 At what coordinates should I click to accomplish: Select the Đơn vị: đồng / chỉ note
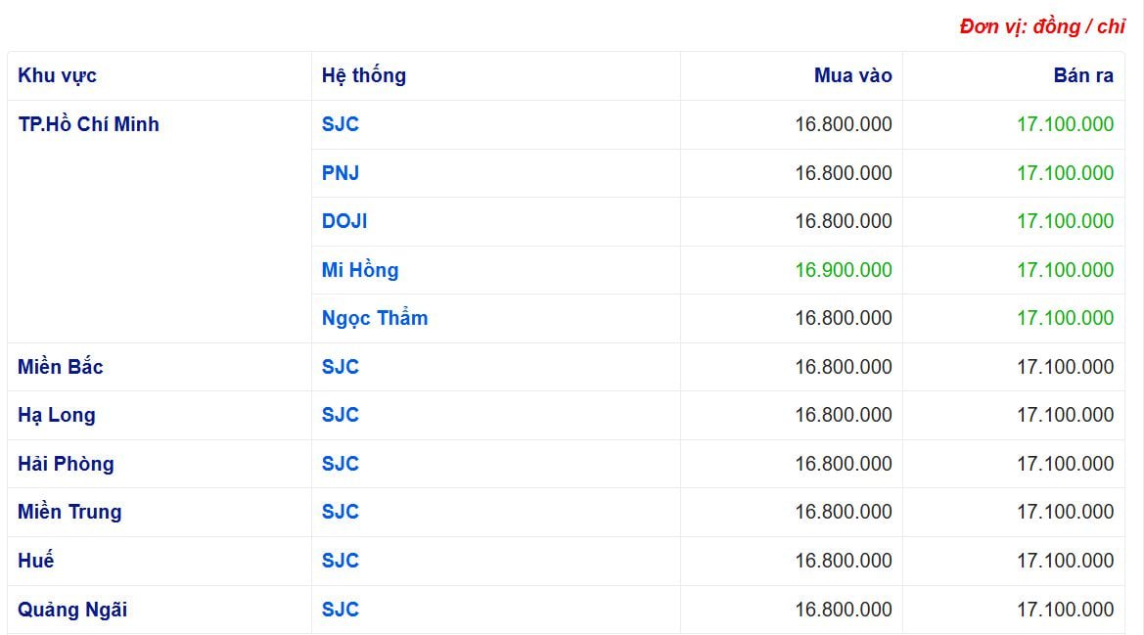[1042, 27]
